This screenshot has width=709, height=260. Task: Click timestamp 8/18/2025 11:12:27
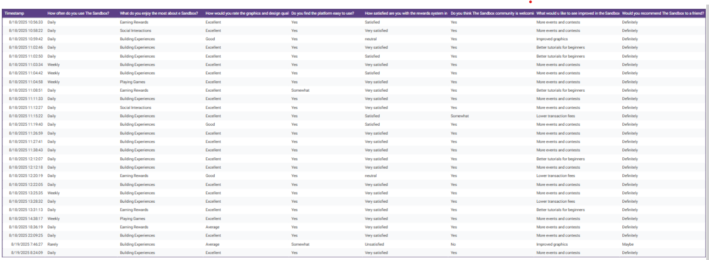(x=26, y=108)
